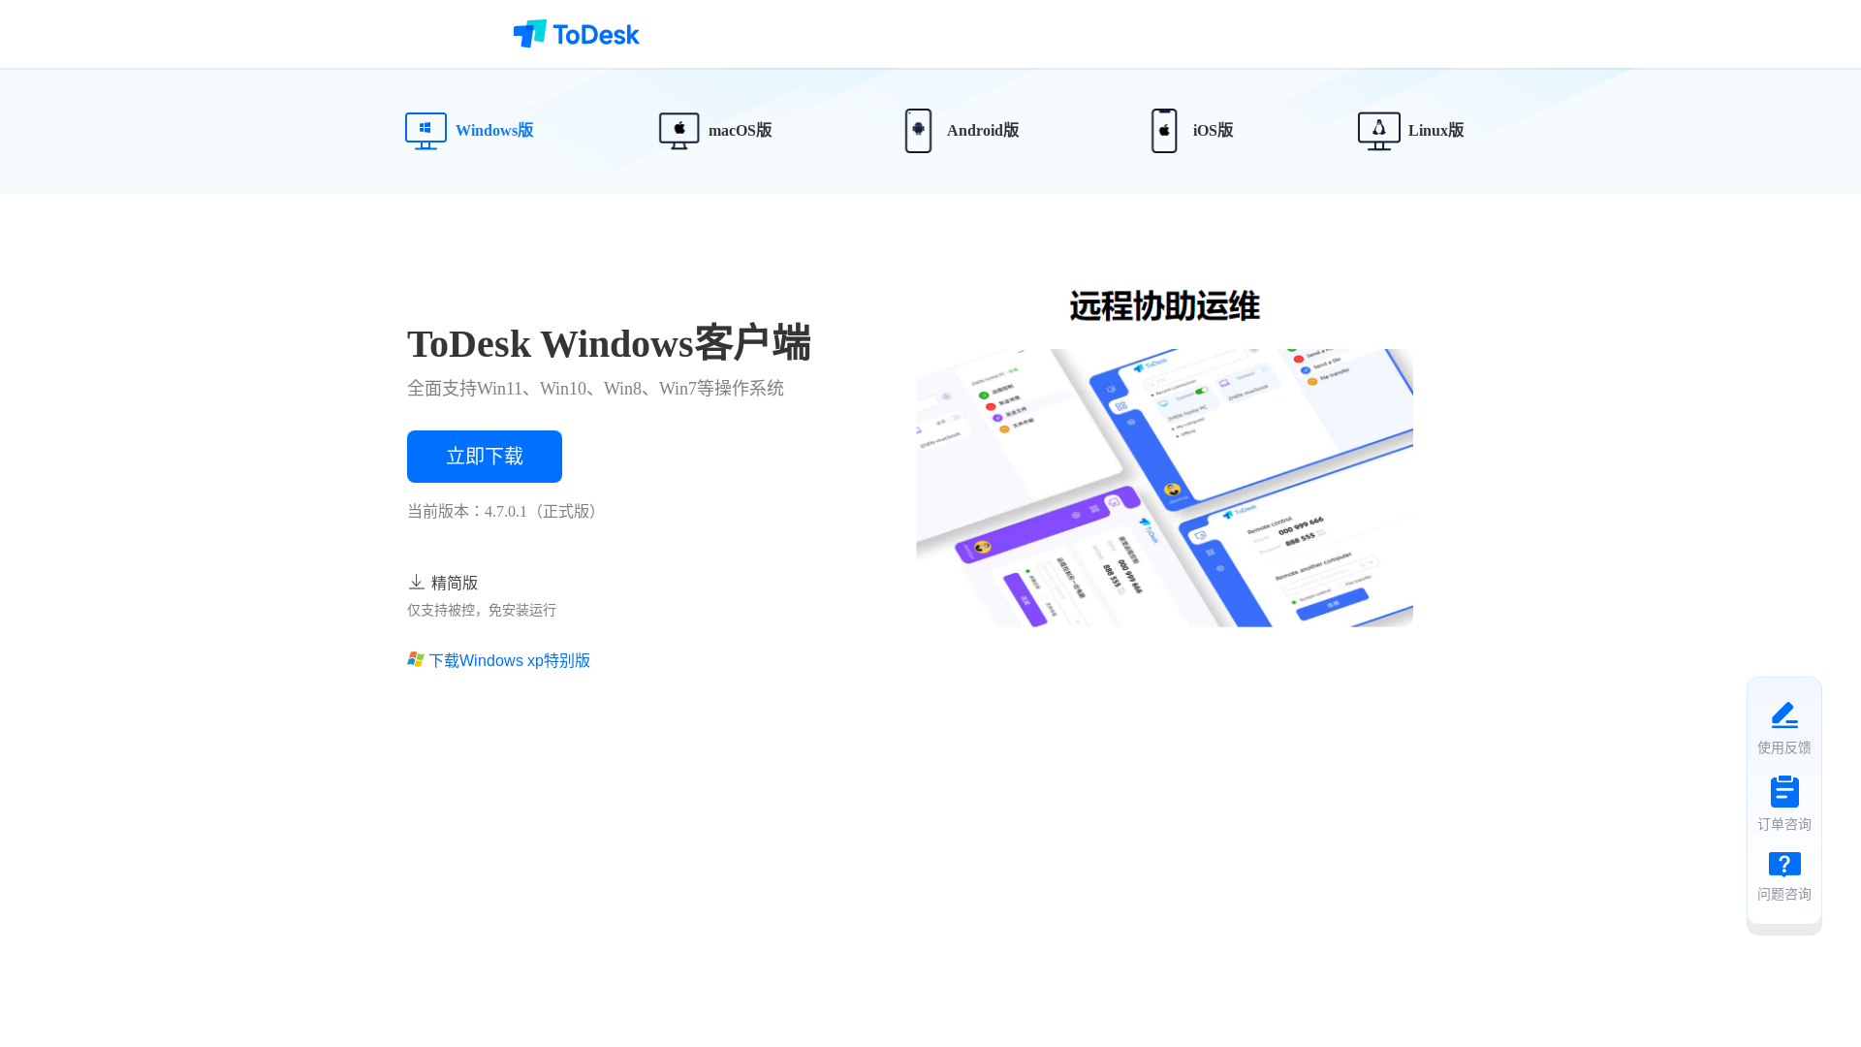Click the 立即下载 download button
1861x1047 pixels.
point(485,457)
